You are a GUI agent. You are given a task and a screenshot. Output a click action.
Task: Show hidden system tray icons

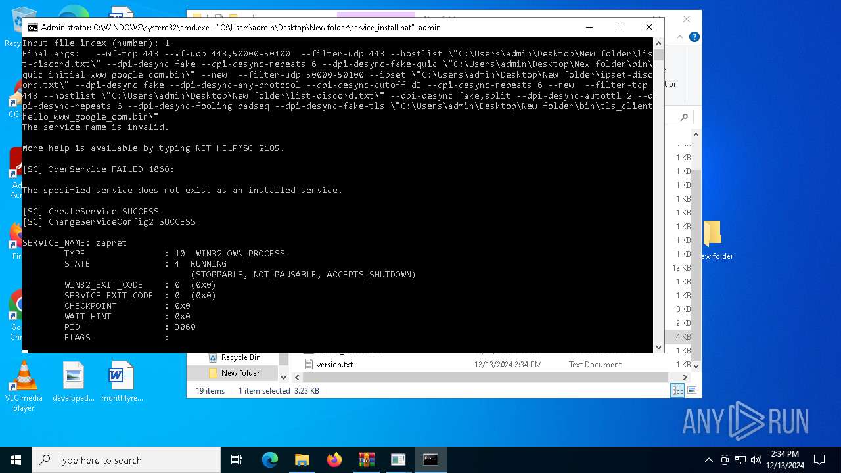point(708,460)
